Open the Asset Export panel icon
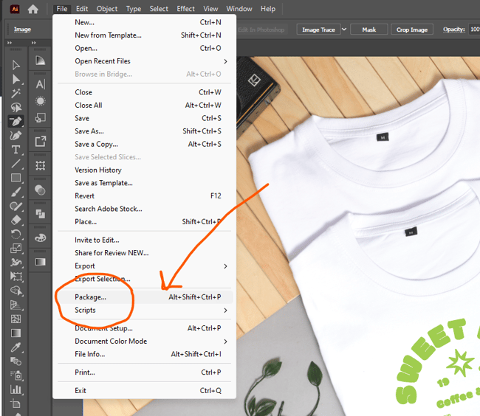Image resolution: width=480 pixels, height=416 pixels. click(40, 142)
